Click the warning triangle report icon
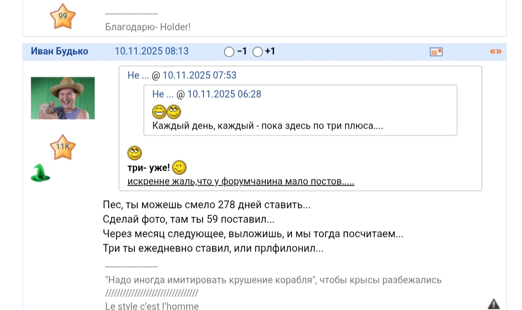522x310 pixels. point(493,304)
